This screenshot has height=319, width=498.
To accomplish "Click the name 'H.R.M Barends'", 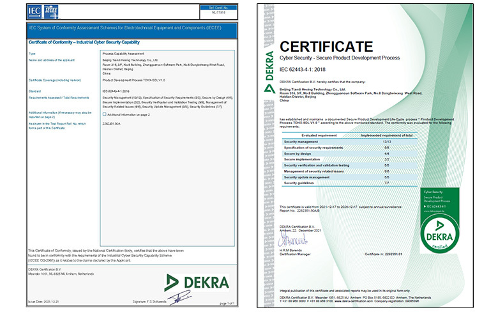I will point(290,251).
